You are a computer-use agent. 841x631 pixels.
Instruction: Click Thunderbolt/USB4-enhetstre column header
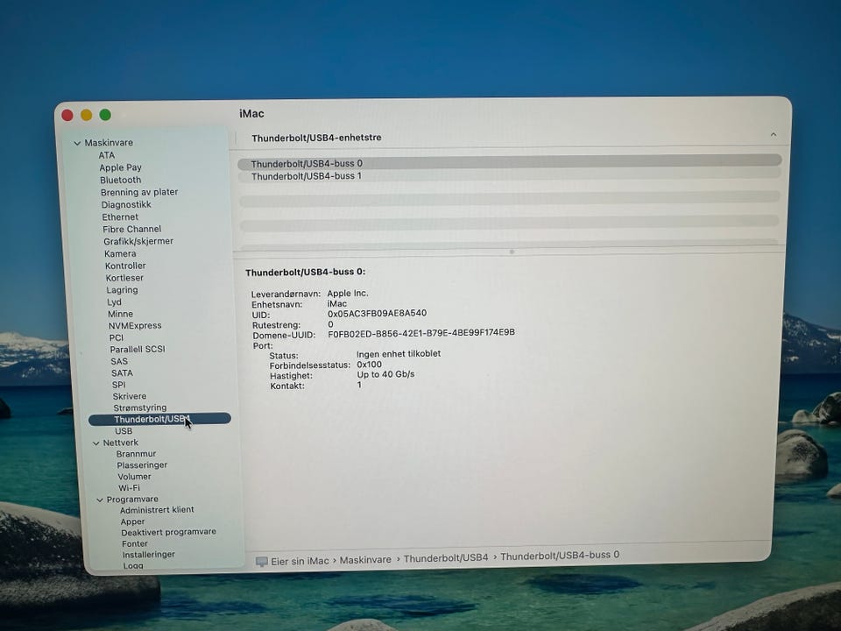pos(316,138)
